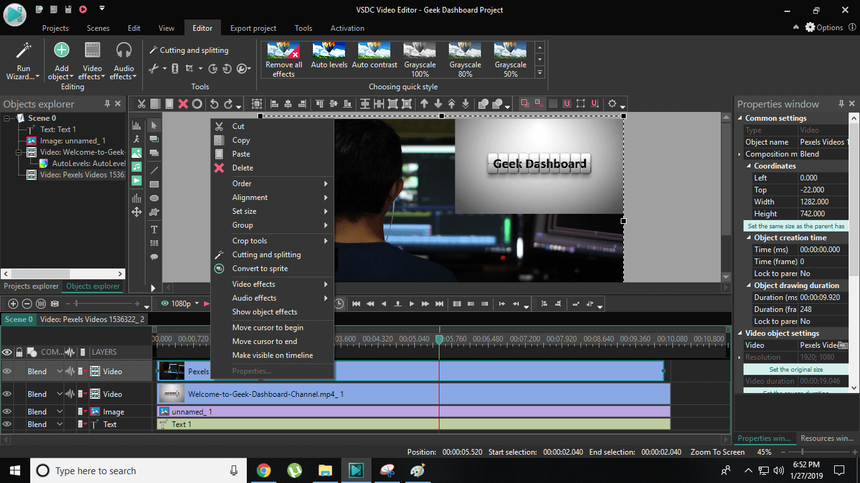Open the Run Wizard tool

pos(23,60)
